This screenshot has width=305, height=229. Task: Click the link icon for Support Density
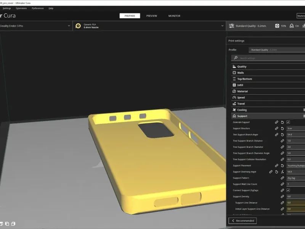tap(282, 197)
